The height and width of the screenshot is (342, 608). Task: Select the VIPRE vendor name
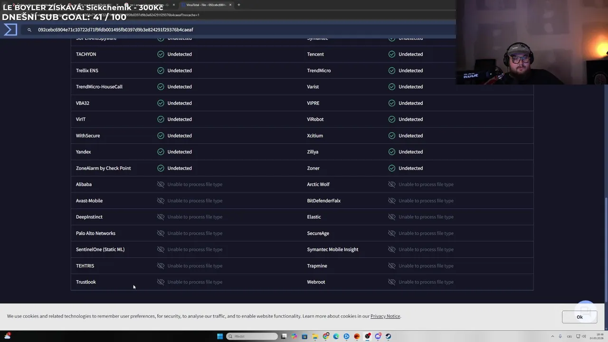(x=313, y=103)
